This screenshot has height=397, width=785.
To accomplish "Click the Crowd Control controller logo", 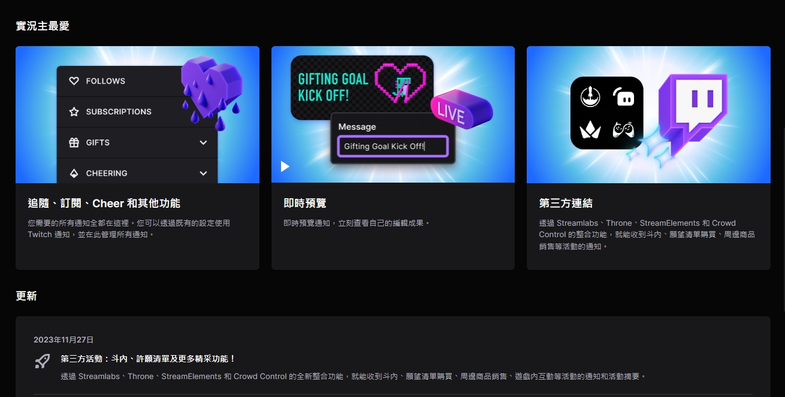I will [624, 130].
